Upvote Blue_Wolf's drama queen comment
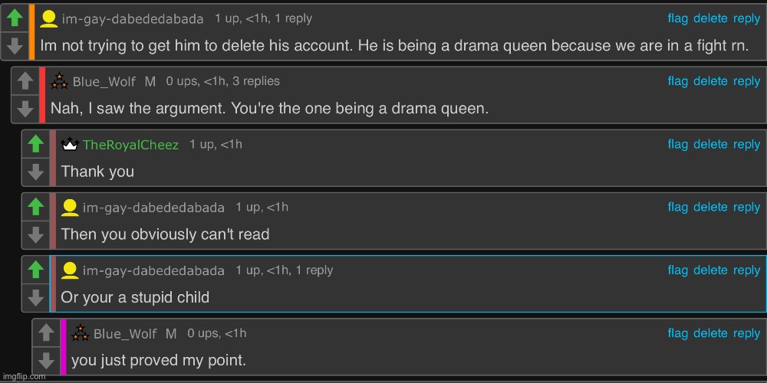Image resolution: width=767 pixels, height=383 pixels. point(25,81)
